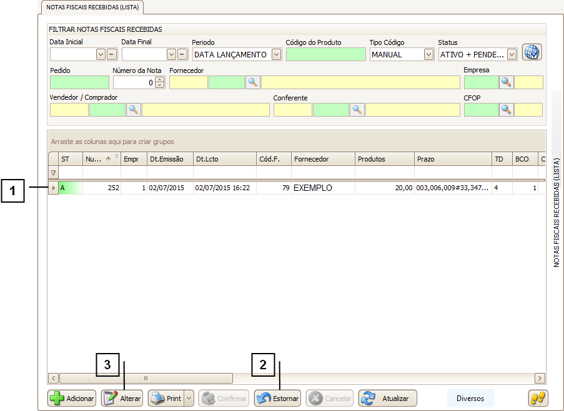Viewport: 564px width, 411px height.
Task: Click the Vendedor / Comprador search magnifier
Action: coord(134,110)
